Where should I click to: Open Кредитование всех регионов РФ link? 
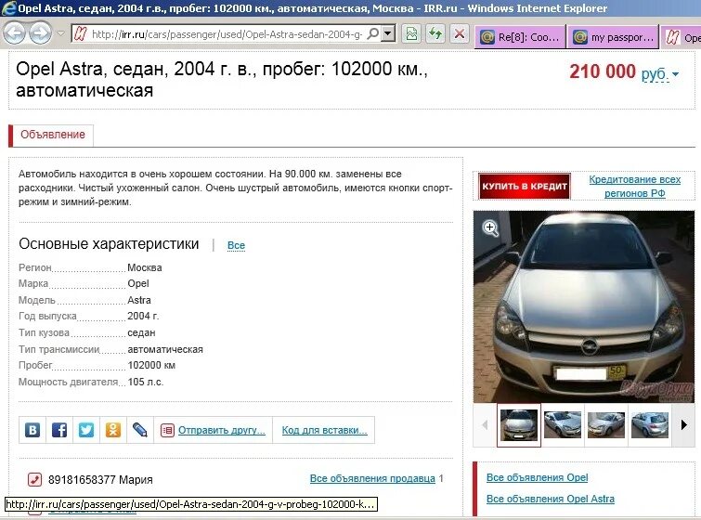[634, 187]
